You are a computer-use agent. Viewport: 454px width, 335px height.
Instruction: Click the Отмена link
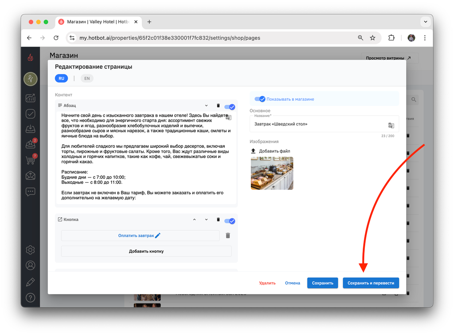[x=293, y=283]
